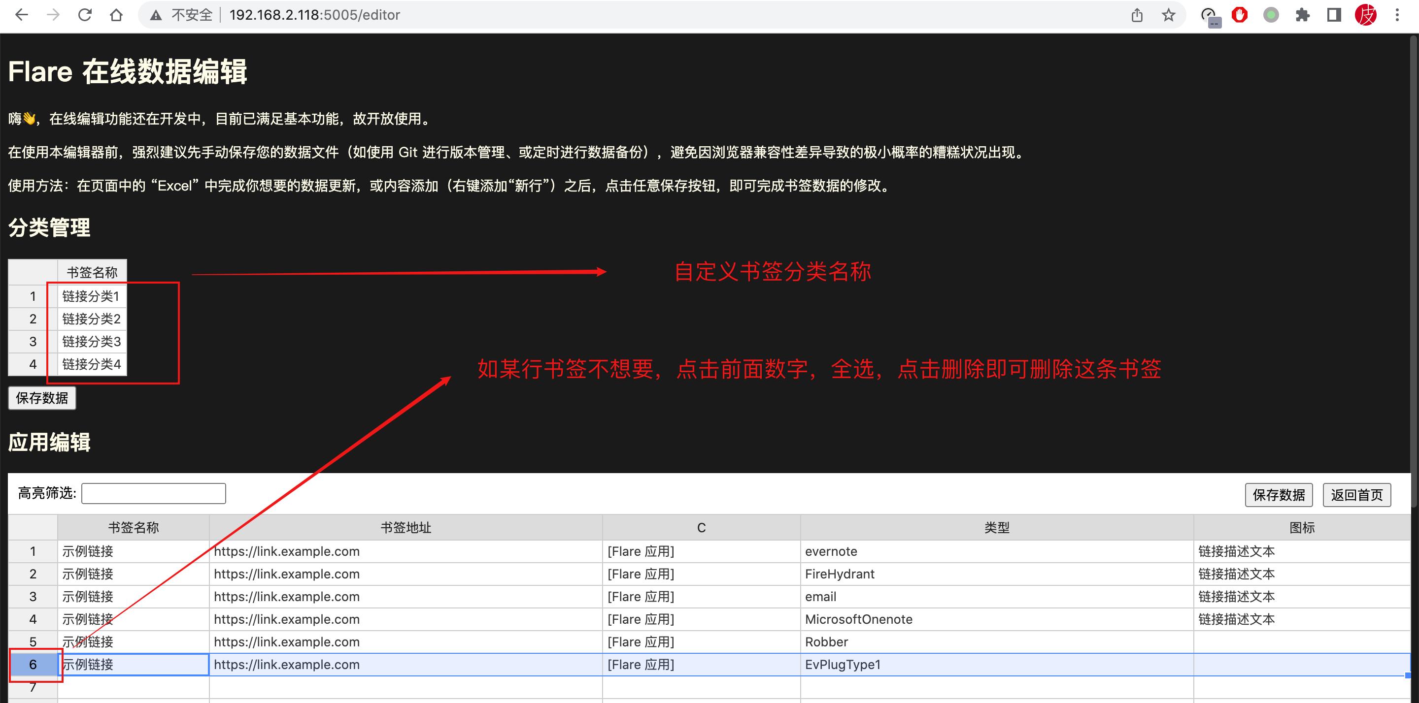Share this page via share icon

click(x=1137, y=15)
